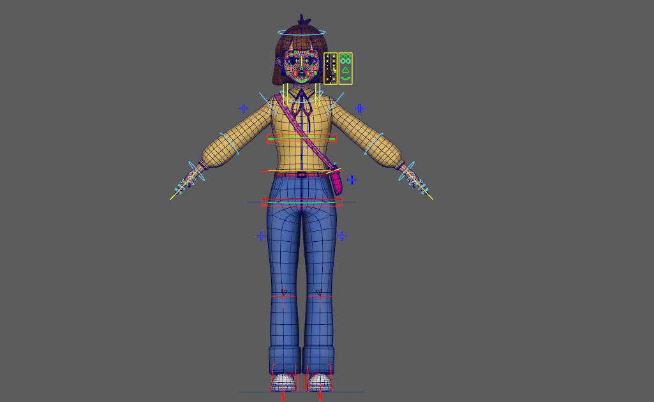Click the cyan ring on screen-left upper arm

[229, 144]
